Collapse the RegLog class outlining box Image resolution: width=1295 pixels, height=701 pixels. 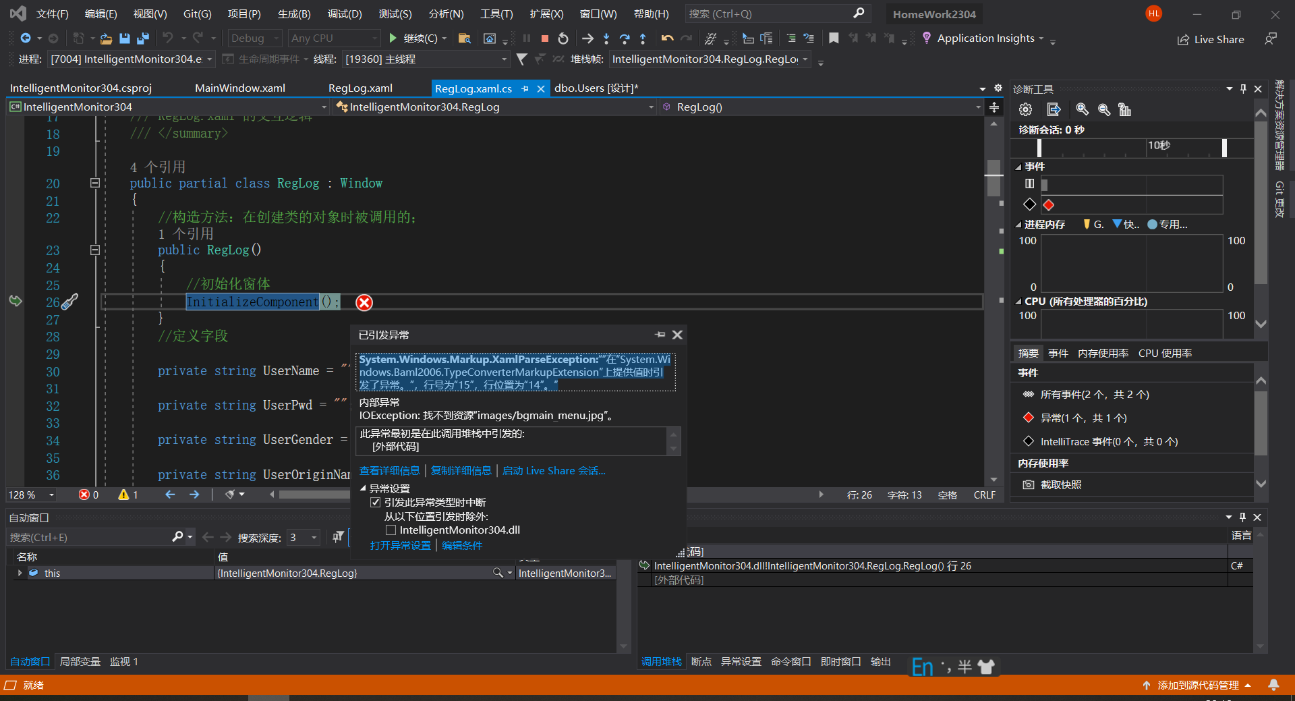(95, 183)
